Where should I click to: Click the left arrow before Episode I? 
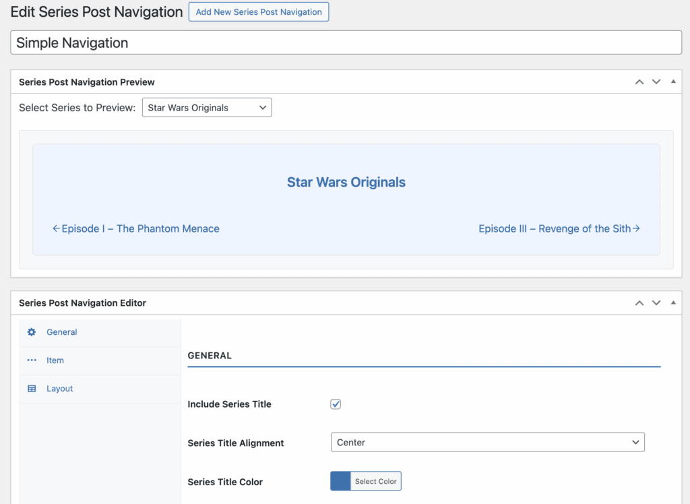click(57, 228)
